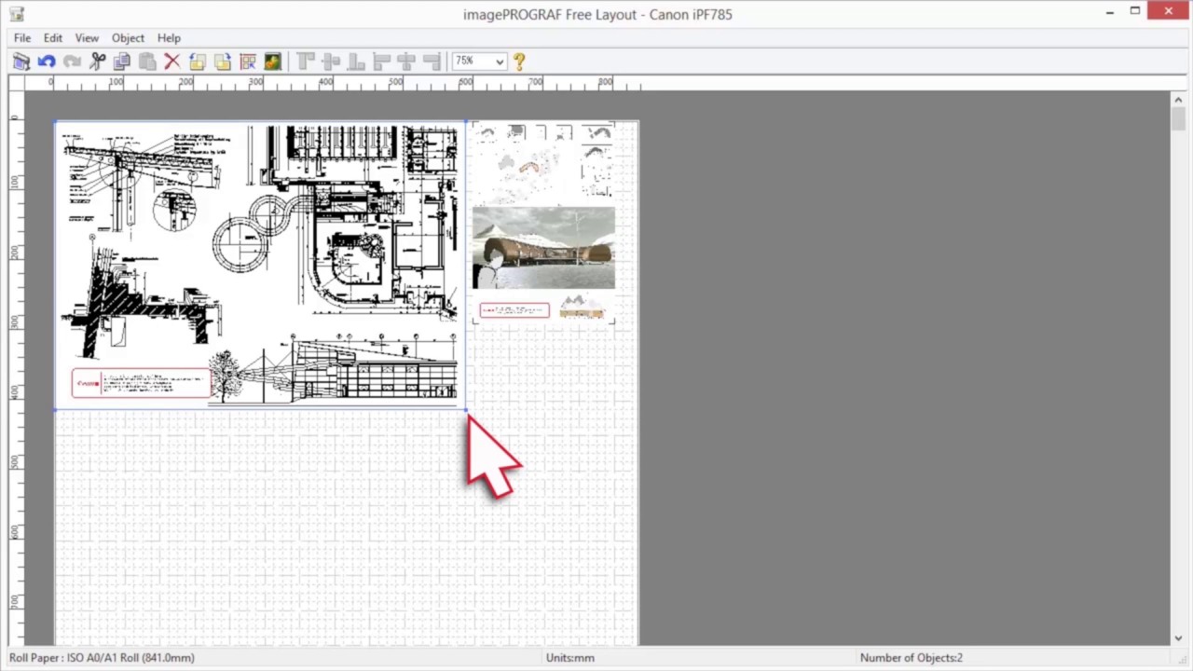Image resolution: width=1193 pixels, height=671 pixels.
Task: Click the auto-arrange objects icon
Action: click(248, 62)
